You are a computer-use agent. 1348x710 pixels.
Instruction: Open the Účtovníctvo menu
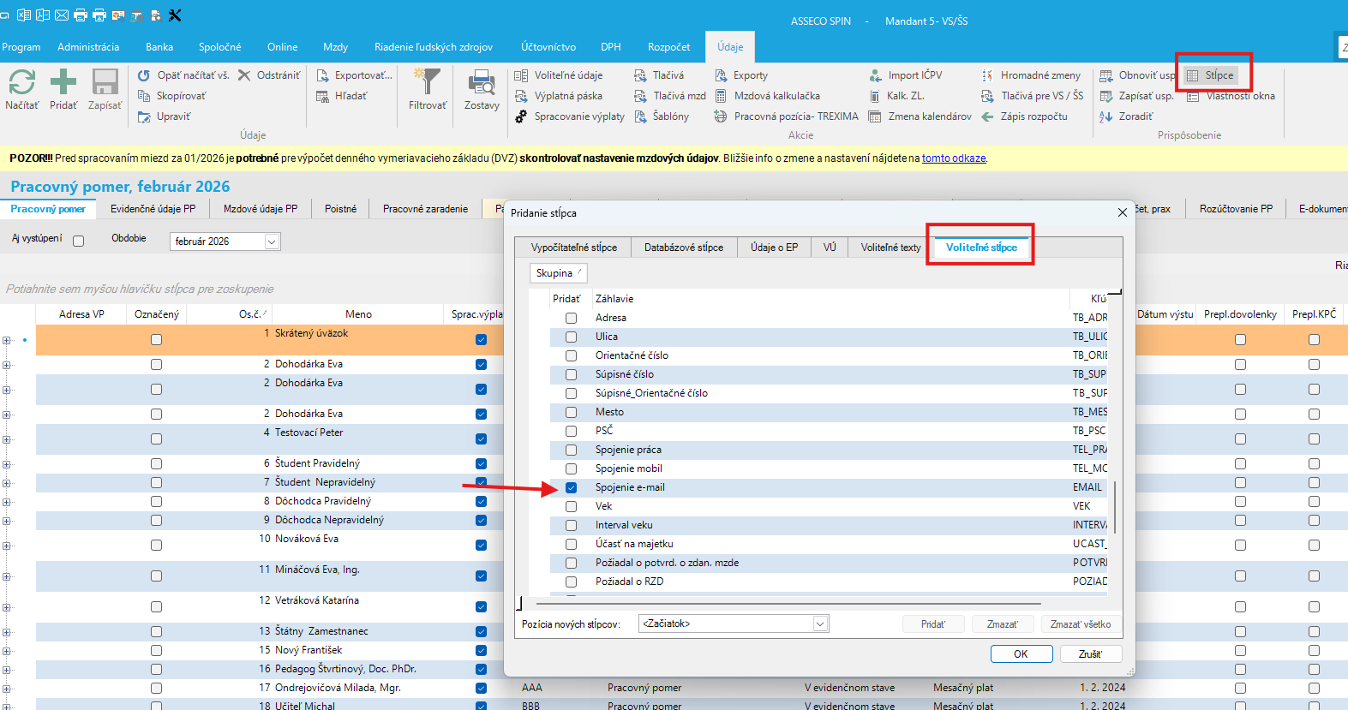pyautogui.click(x=548, y=47)
